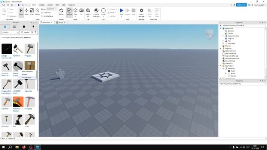267x150 pixels.
Task: Click the Team Test icon
Action: 150,12
